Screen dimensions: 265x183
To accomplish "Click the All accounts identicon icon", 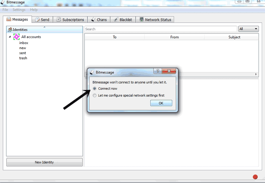I will [17, 37].
